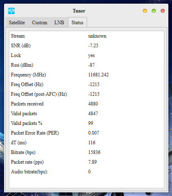The image size is (172, 196).
Task: Click the Tuner app icon in title bar
Action: 11,11
